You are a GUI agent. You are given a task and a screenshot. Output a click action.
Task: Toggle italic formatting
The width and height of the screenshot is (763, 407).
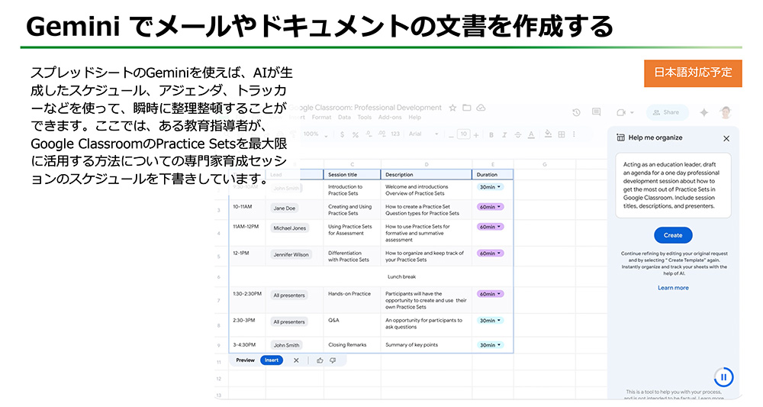click(504, 135)
